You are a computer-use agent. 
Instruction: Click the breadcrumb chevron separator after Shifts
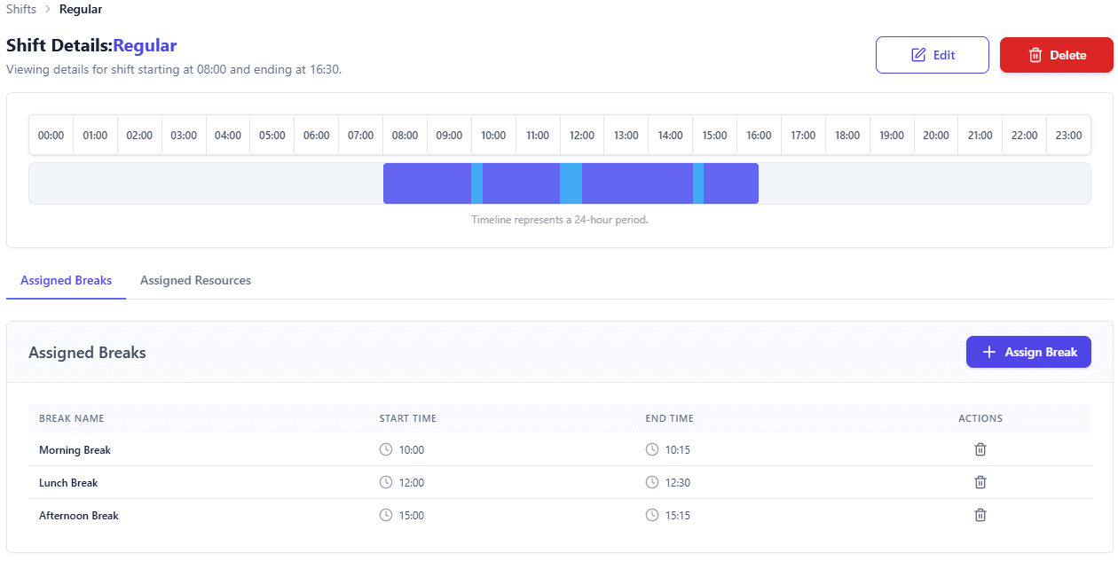click(48, 10)
